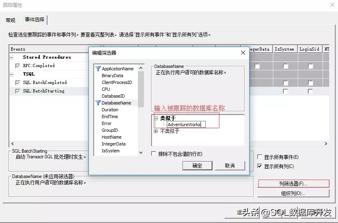338x223 pixels.
Task: Toggle the SQL:BatchStarting event checkbox
Action: [x=18, y=91]
